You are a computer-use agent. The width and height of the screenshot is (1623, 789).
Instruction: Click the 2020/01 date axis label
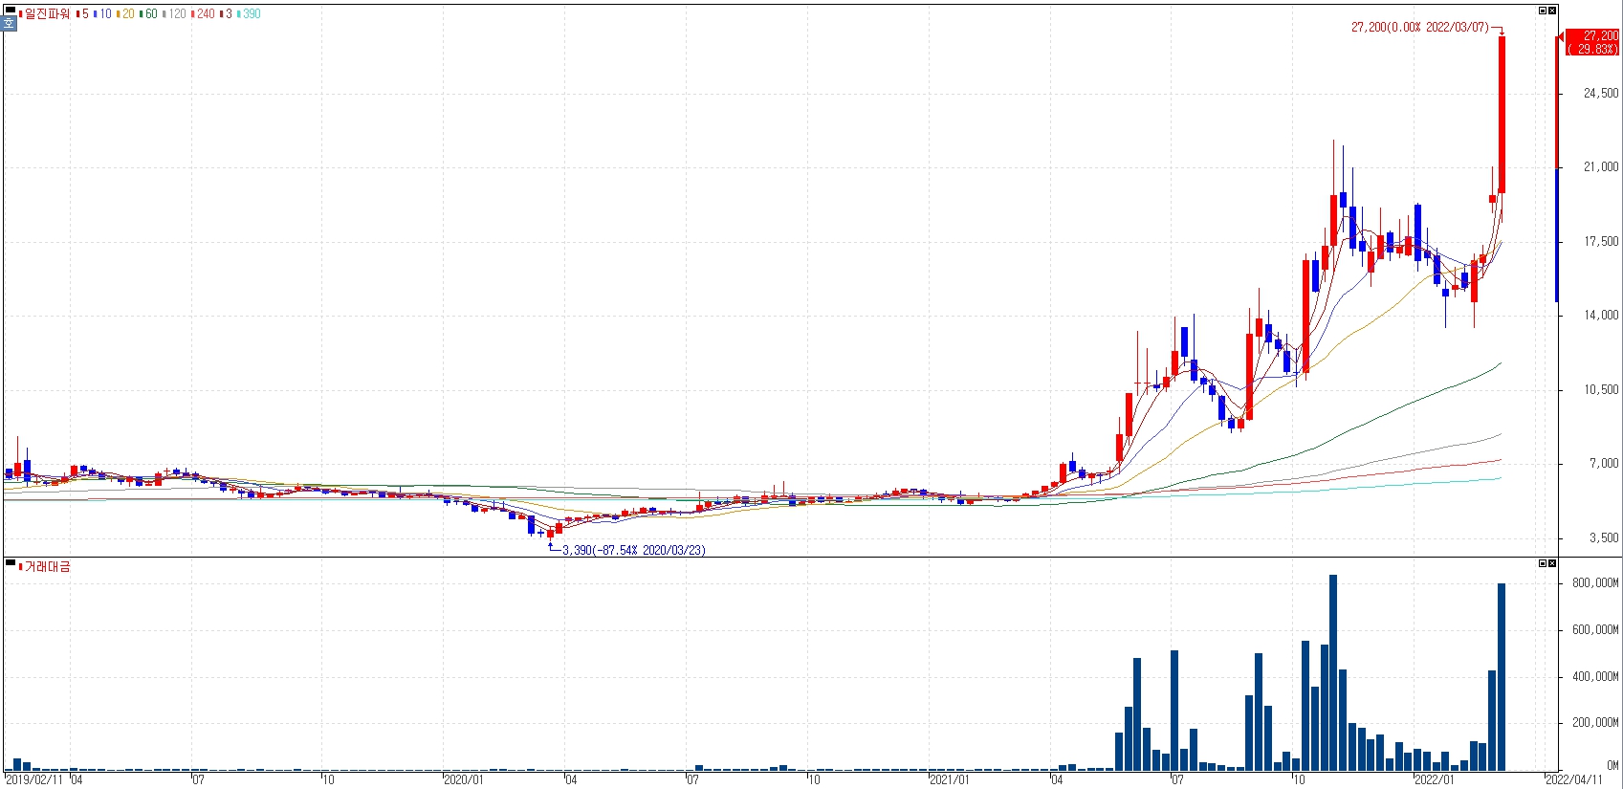[465, 779]
